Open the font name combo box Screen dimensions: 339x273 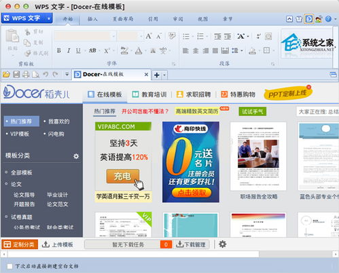[85, 36]
